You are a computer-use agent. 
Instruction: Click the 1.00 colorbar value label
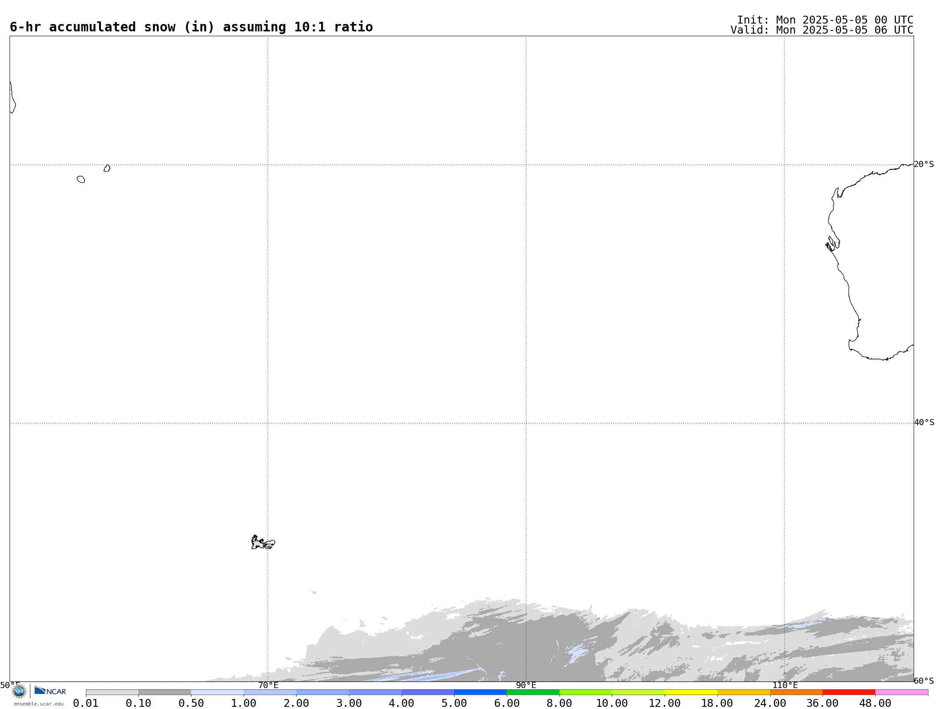[244, 703]
